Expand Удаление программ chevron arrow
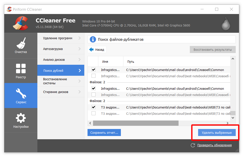The width and height of the screenshot is (243, 158). tap(79, 38)
